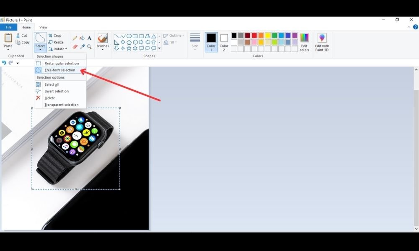The width and height of the screenshot is (419, 251).
Task: Choose Free-form selection shape
Action: coord(60,70)
